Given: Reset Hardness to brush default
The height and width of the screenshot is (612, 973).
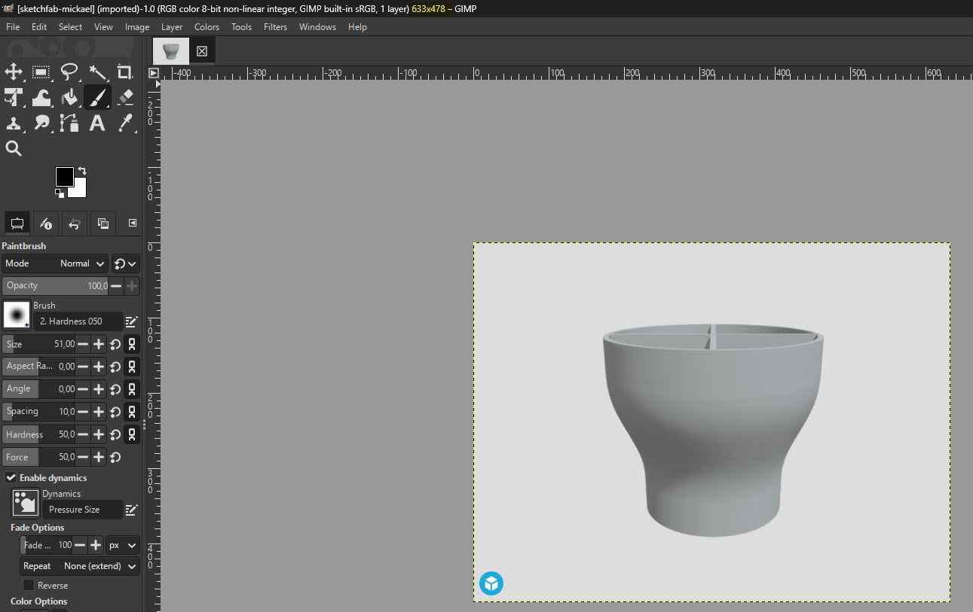Looking at the screenshot, I should coord(115,434).
